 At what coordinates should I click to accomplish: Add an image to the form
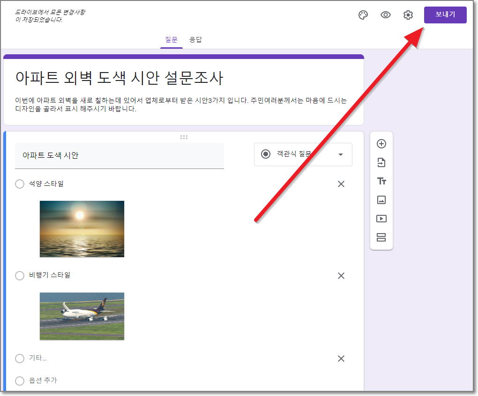pyautogui.click(x=381, y=200)
